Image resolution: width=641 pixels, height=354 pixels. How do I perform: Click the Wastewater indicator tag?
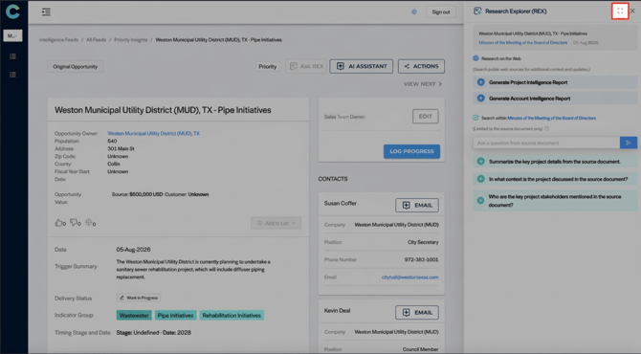pos(134,315)
